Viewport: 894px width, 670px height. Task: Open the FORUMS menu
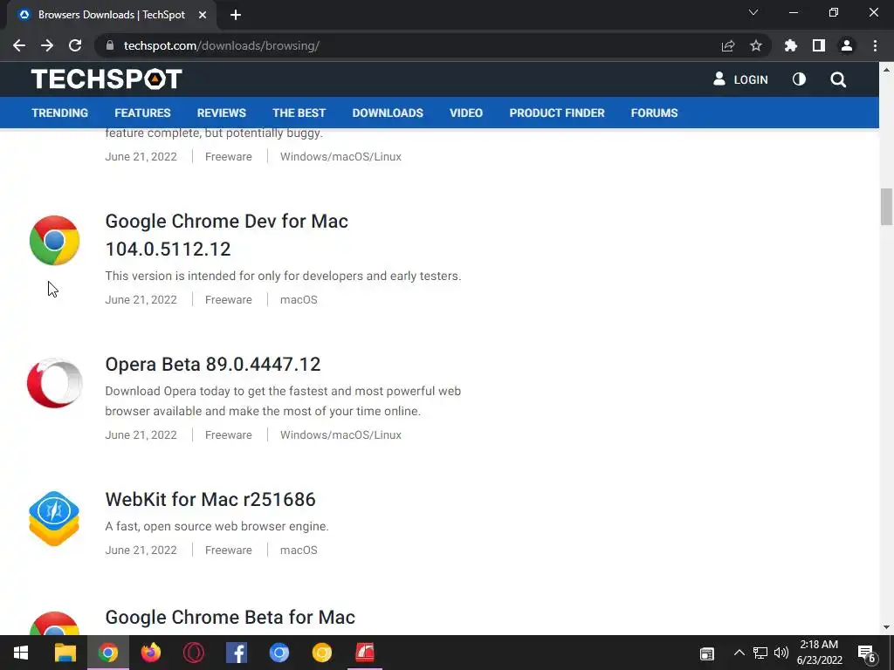654,113
